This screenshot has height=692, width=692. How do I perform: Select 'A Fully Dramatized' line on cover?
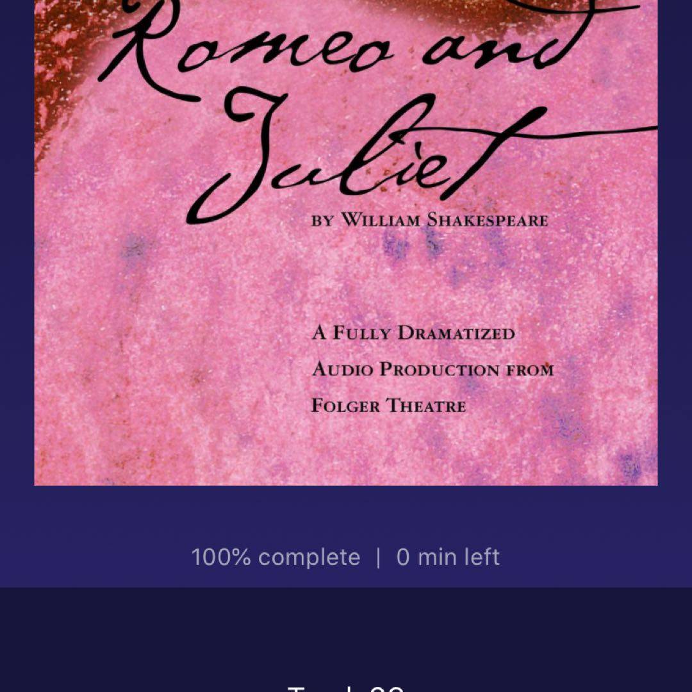[413, 333]
